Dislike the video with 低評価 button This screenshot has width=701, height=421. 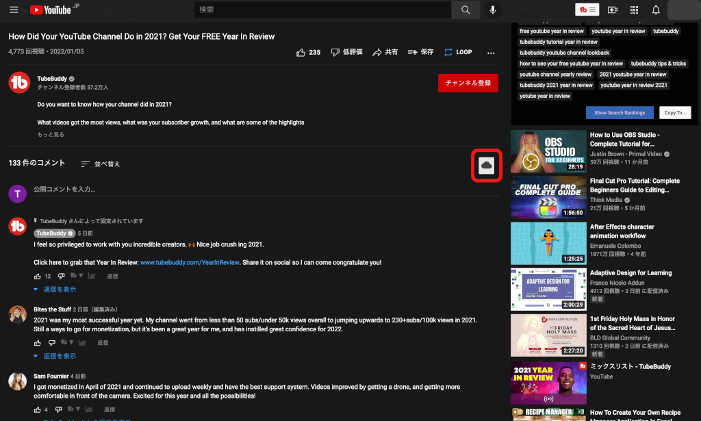[x=346, y=52]
